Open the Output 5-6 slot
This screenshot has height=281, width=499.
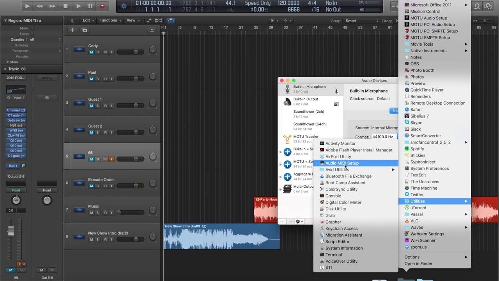[16, 176]
